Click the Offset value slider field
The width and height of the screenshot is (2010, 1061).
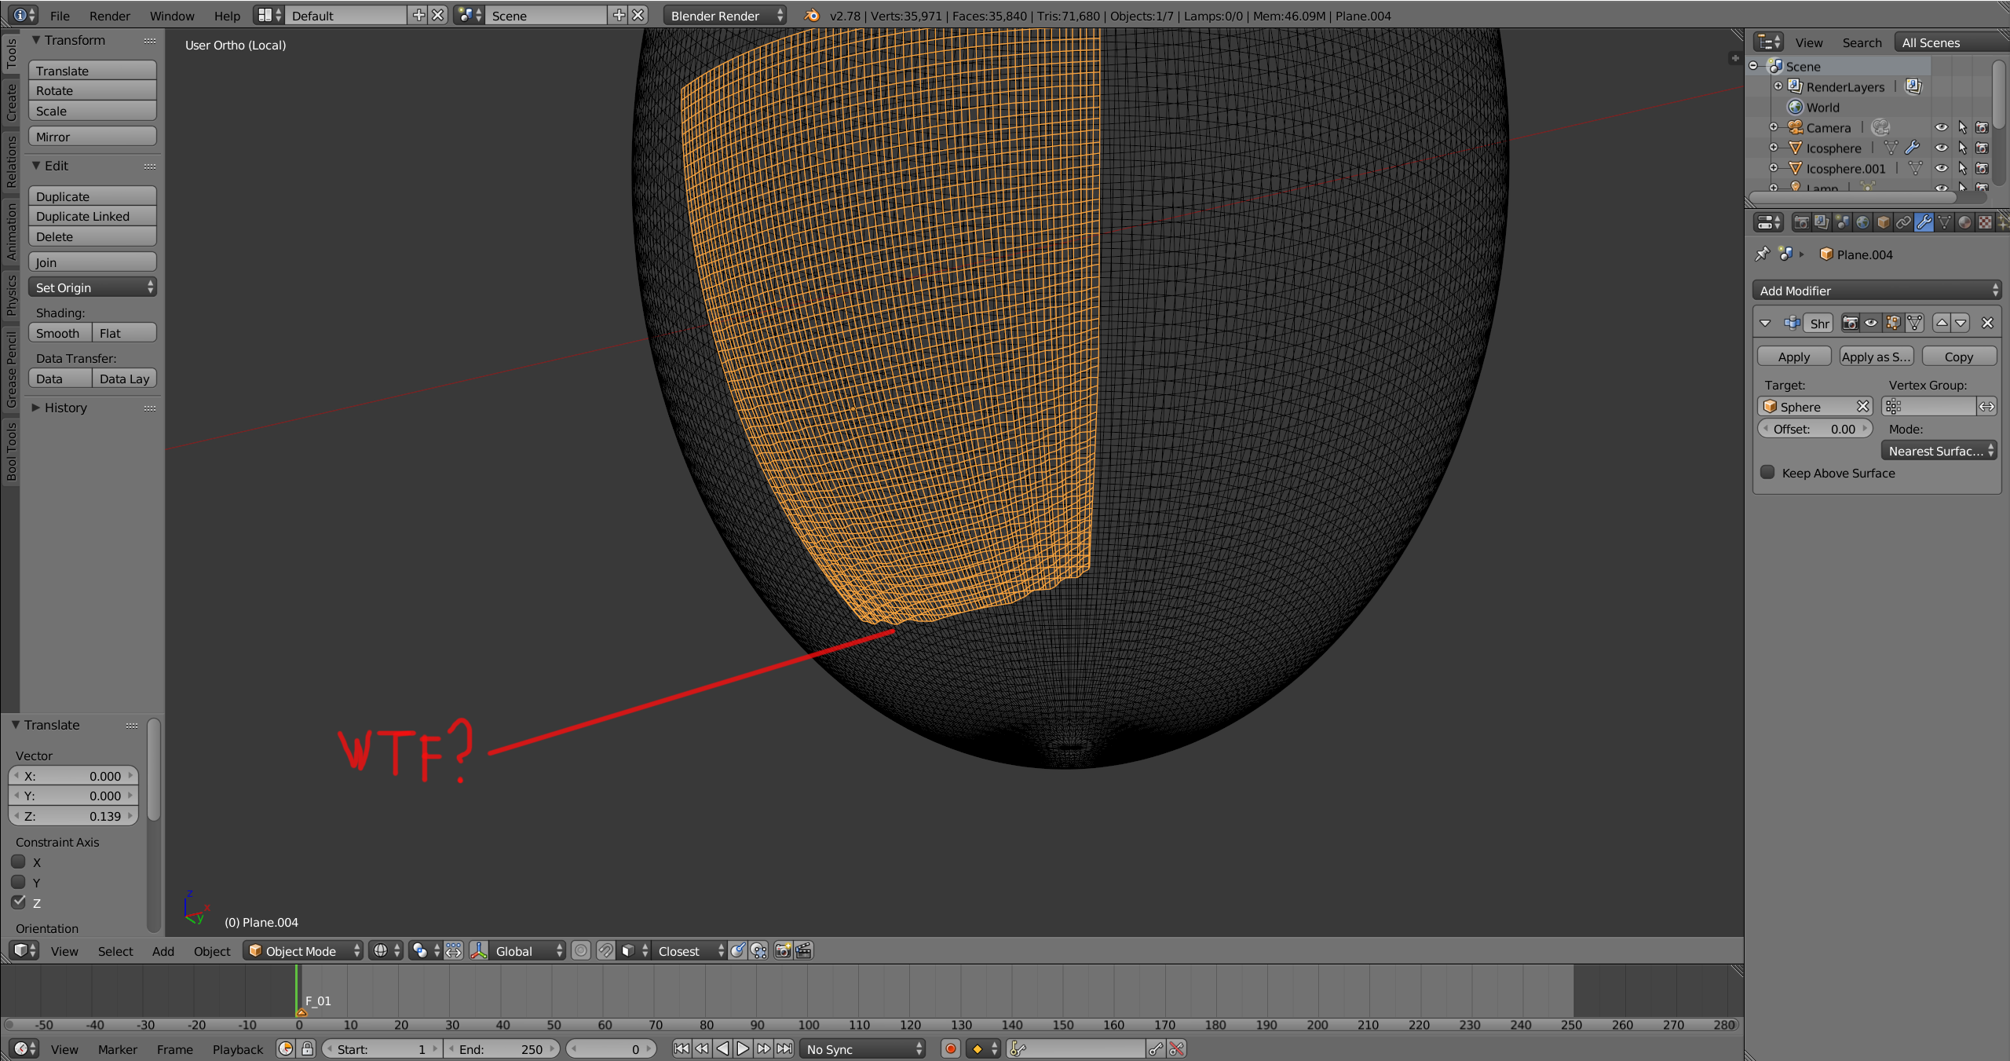coord(1814,429)
